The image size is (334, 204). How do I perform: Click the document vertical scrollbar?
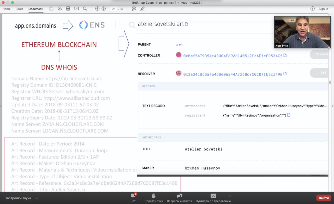330,83
